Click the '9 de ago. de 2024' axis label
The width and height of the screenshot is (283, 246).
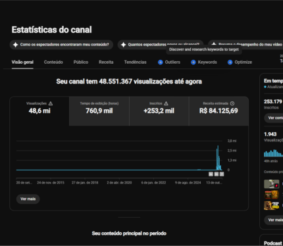tap(188, 183)
